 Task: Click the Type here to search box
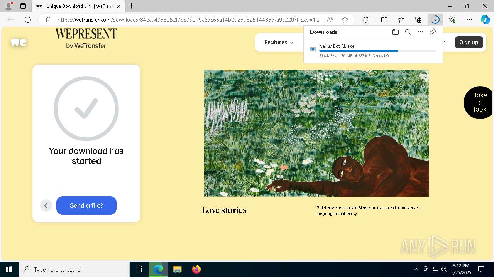click(x=74, y=269)
